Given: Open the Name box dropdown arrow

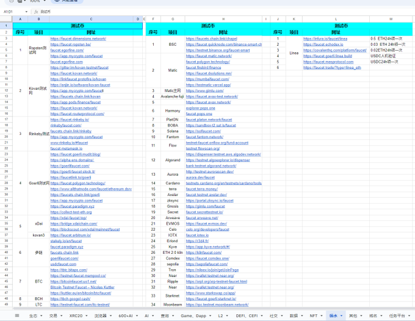Looking at the screenshot, I should pos(26,12).
